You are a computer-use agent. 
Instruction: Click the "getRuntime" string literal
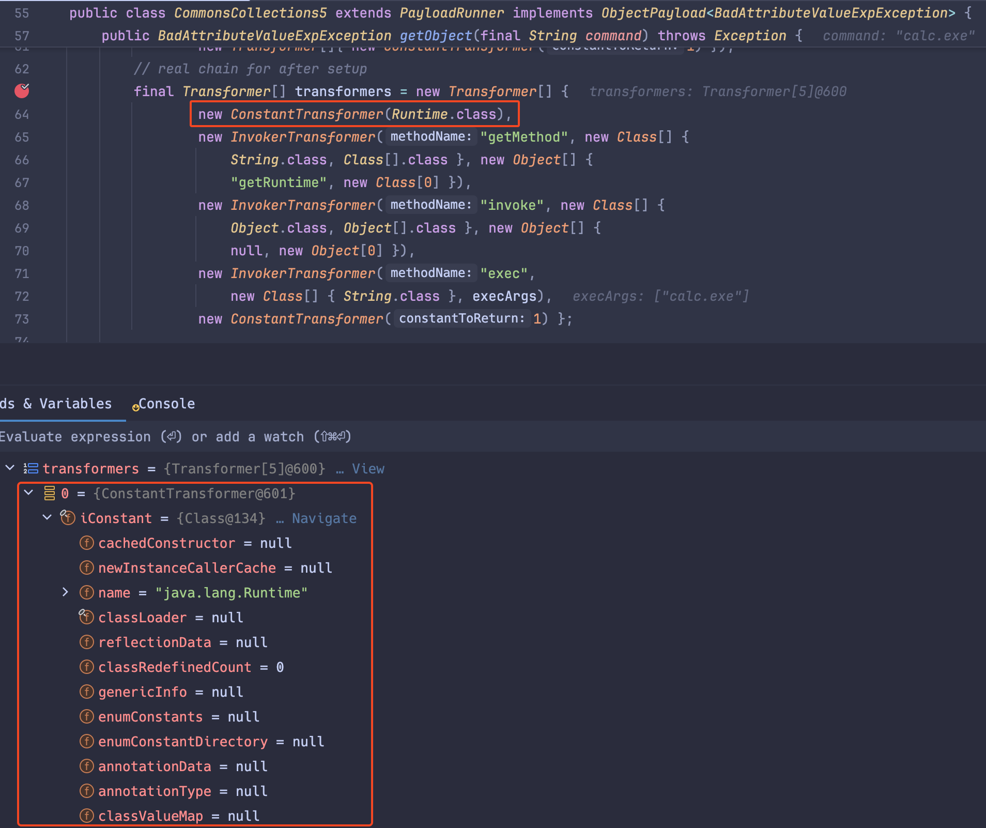279,182
